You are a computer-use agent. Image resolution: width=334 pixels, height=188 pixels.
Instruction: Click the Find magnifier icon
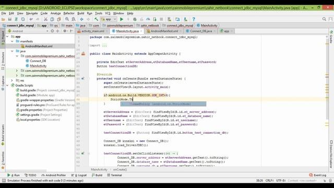coord(67,19)
